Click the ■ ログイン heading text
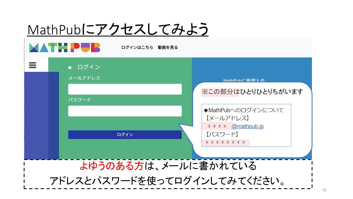353x199 pixels. 84,67
